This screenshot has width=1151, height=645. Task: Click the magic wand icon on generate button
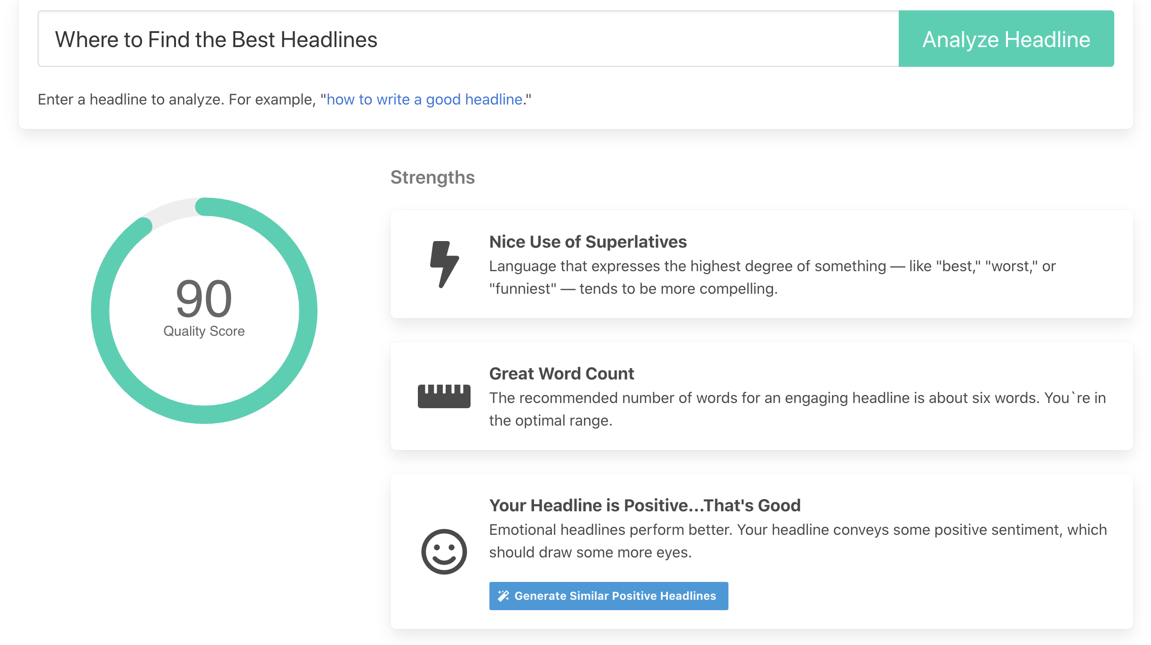(504, 596)
